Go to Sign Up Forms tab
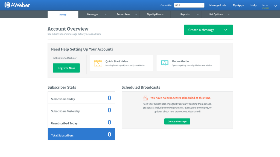 click(x=155, y=14)
